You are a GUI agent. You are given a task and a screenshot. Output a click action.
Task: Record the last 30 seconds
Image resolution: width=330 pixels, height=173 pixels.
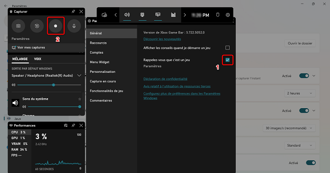coord(37,26)
